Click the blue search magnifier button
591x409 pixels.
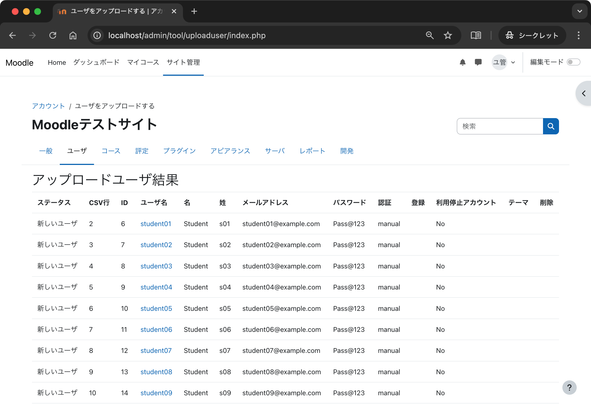(x=551, y=126)
